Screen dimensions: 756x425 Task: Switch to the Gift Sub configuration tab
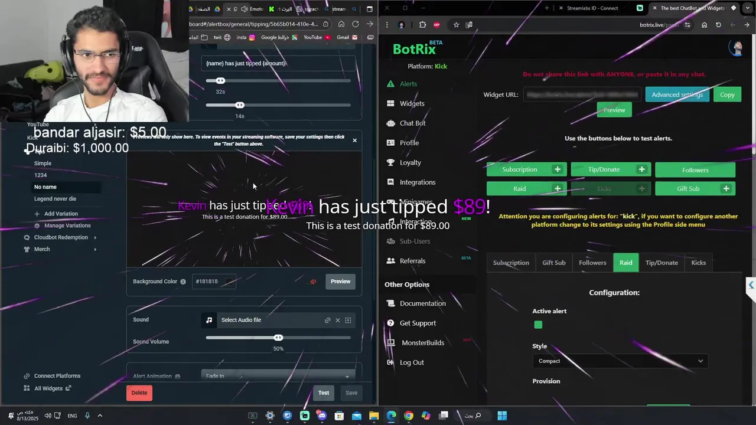pyautogui.click(x=553, y=263)
